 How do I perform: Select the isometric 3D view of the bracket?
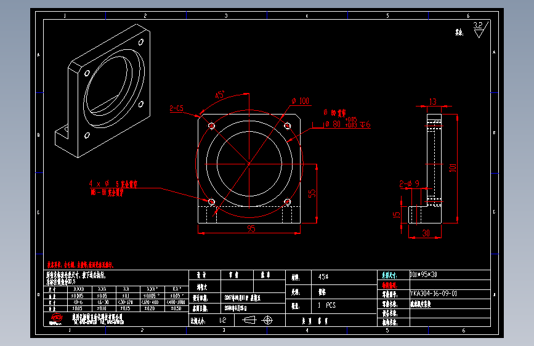tap(102, 91)
